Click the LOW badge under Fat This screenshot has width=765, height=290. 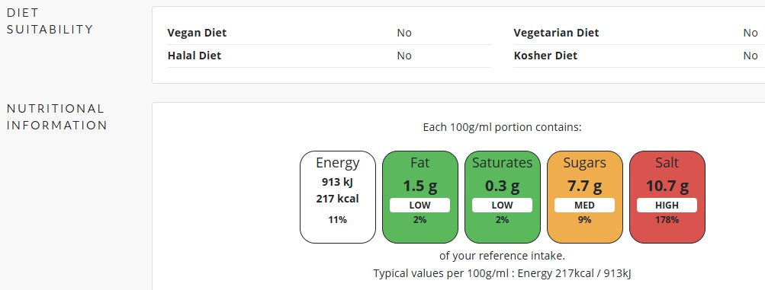(x=420, y=206)
